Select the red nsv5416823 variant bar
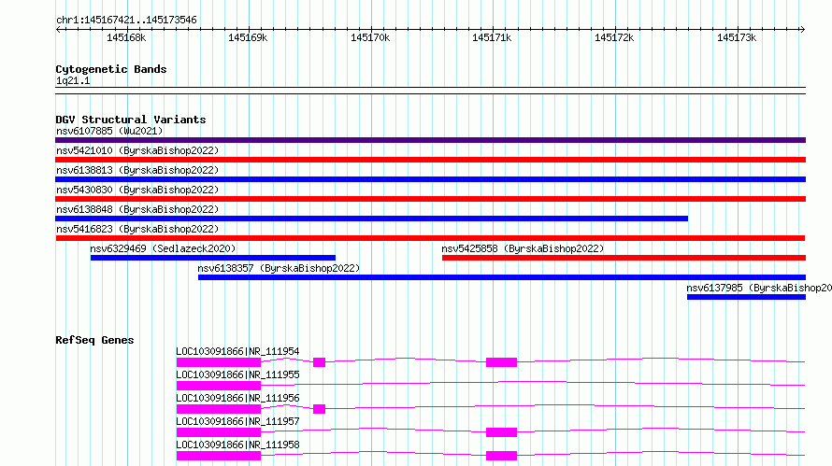Image resolution: width=832 pixels, height=466 pixels. pos(430,238)
